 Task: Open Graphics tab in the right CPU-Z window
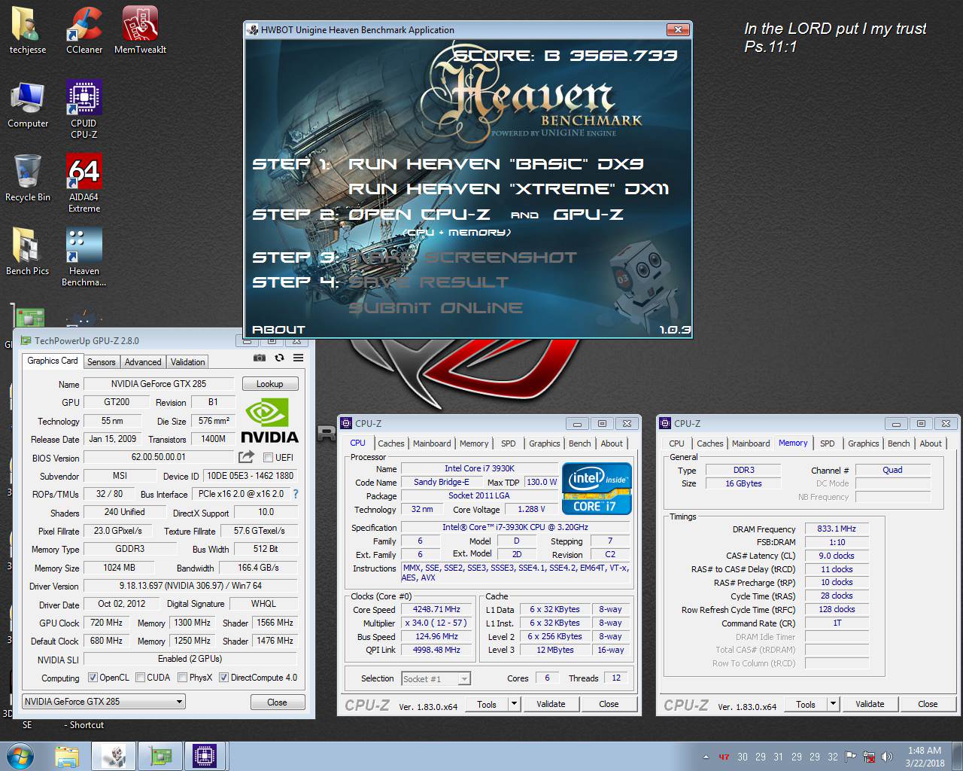pyautogui.click(x=864, y=443)
